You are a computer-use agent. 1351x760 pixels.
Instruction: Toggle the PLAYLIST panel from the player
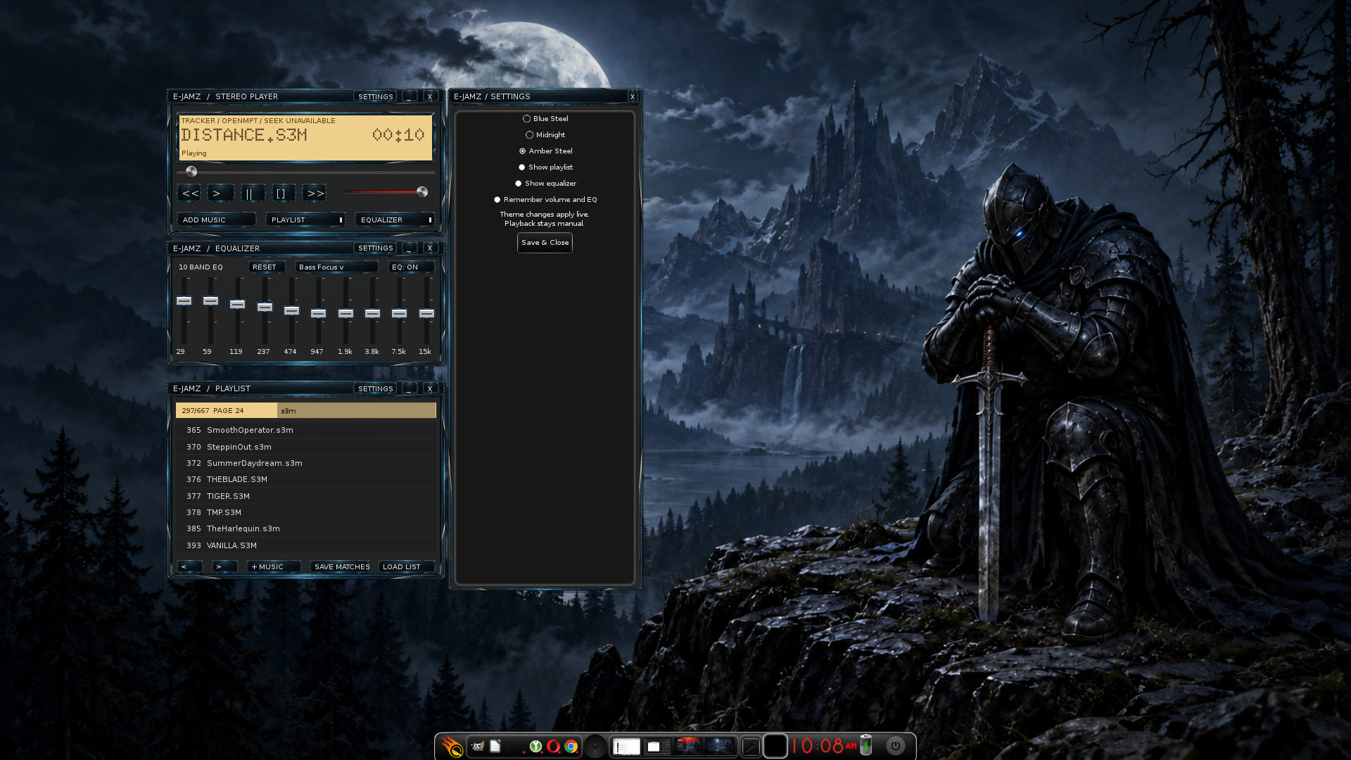305,220
